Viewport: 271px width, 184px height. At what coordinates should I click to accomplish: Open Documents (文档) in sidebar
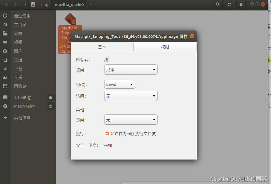click(x=28, y=60)
